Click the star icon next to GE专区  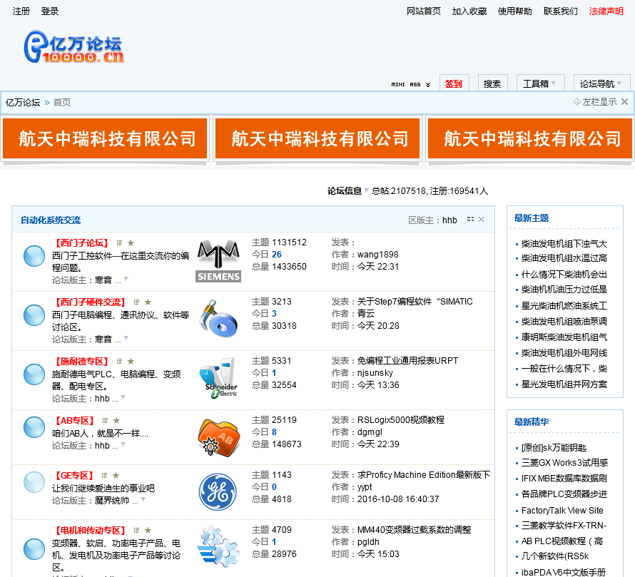pos(116,476)
